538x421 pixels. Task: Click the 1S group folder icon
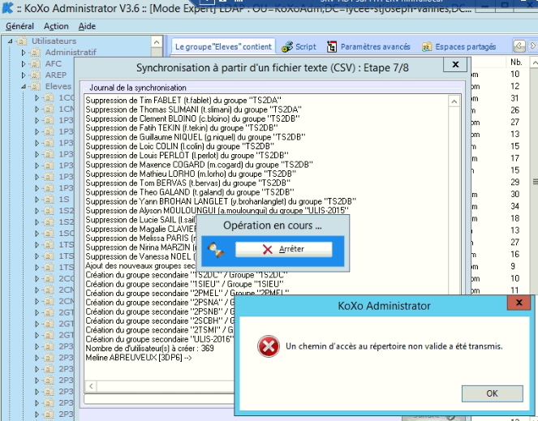tap(49, 200)
